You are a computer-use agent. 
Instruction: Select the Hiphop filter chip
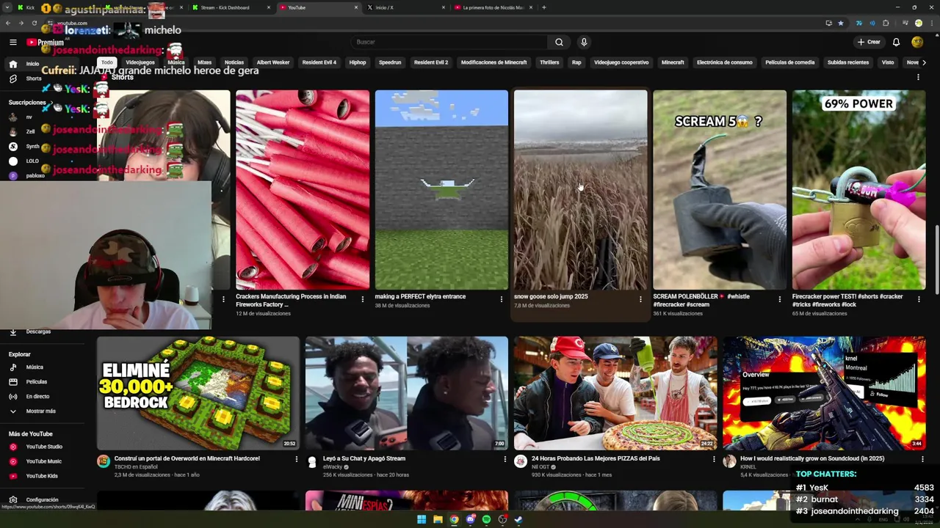point(358,62)
